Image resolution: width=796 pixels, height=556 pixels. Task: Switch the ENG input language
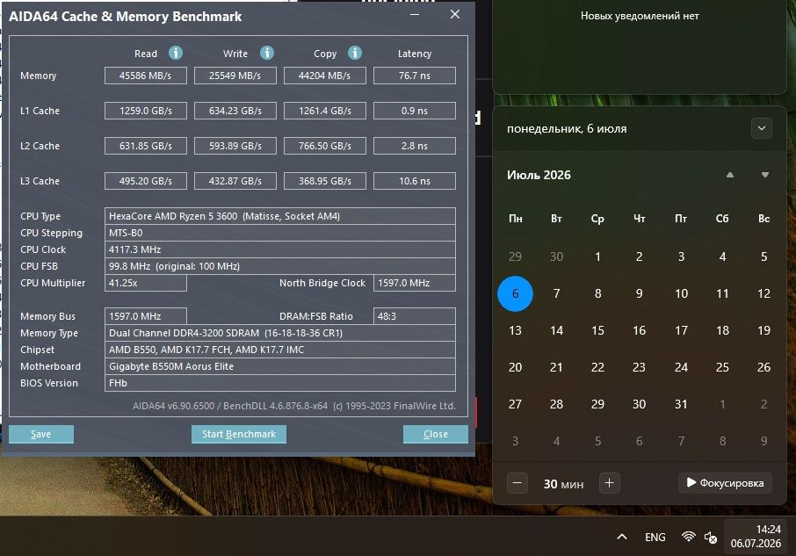pyautogui.click(x=655, y=537)
